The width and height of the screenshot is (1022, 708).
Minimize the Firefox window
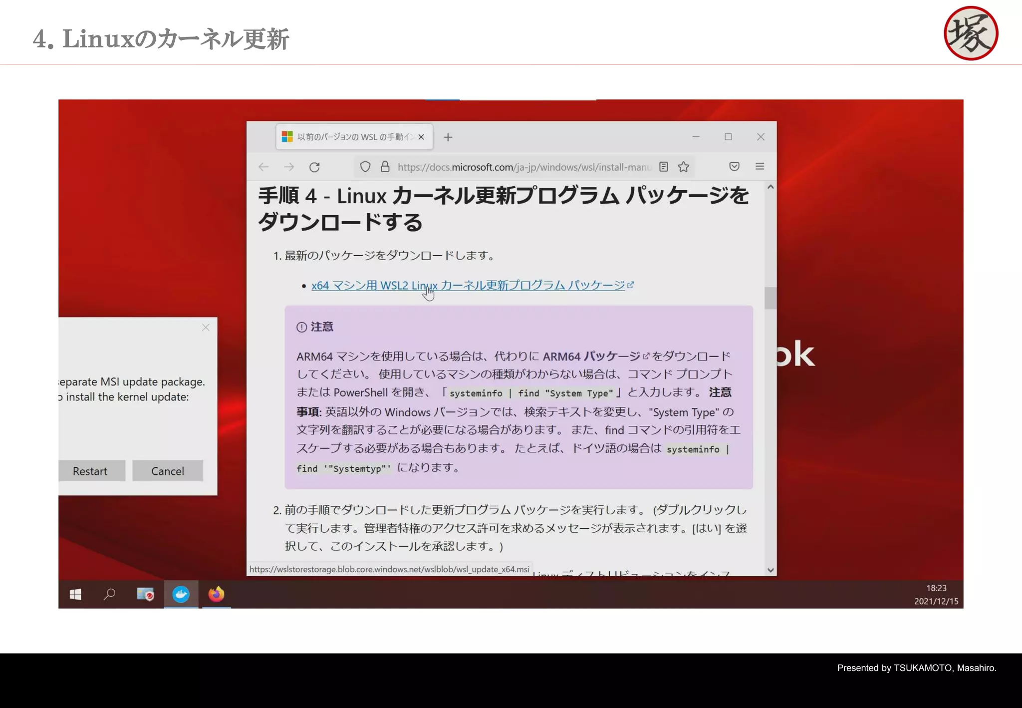tap(696, 136)
